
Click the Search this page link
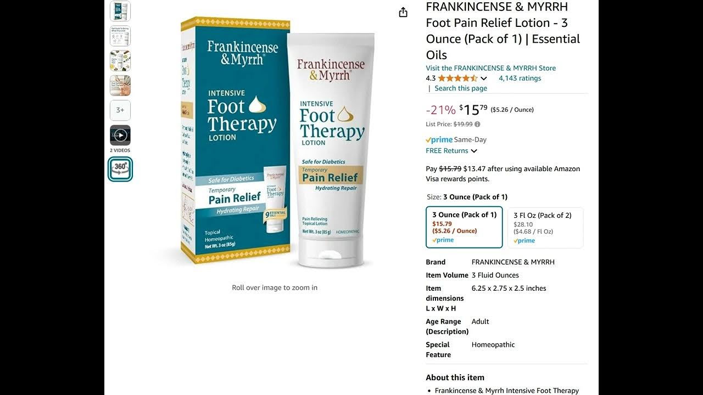coord(461,88)
